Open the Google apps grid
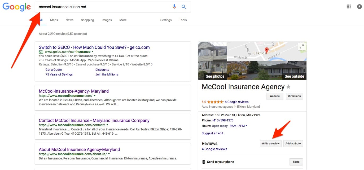Viewport: 364px width, 170px height. [x=349, y=7]
